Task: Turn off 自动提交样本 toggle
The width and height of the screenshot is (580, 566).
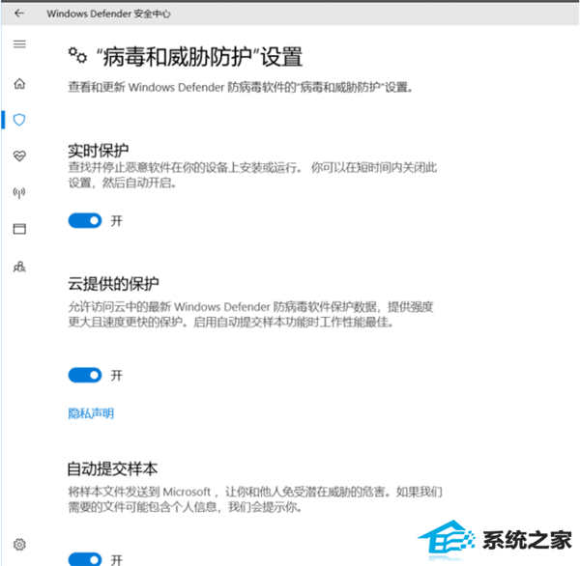Action: click(85, 559)
